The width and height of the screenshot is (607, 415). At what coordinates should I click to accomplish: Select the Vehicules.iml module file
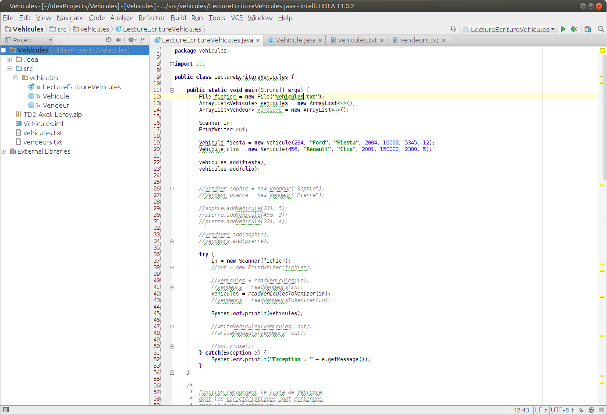coord(43,123)
